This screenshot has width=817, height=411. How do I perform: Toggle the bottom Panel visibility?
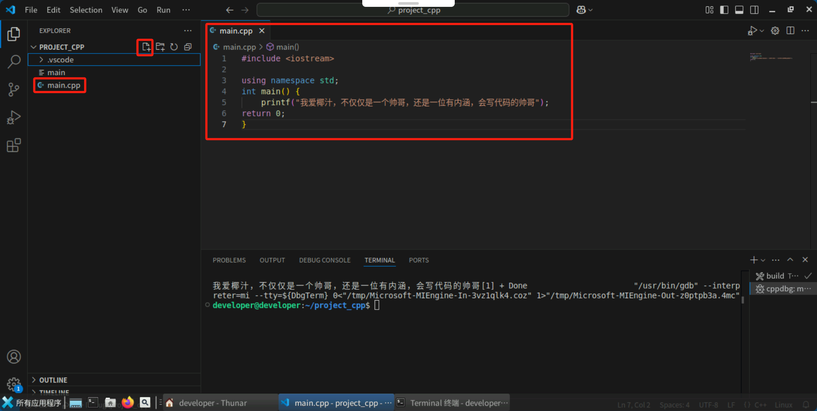(739, 9)
